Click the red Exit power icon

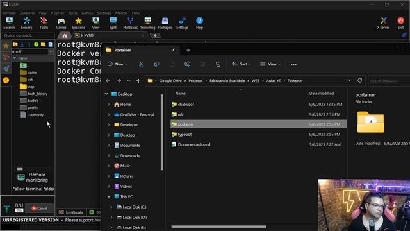400,23
